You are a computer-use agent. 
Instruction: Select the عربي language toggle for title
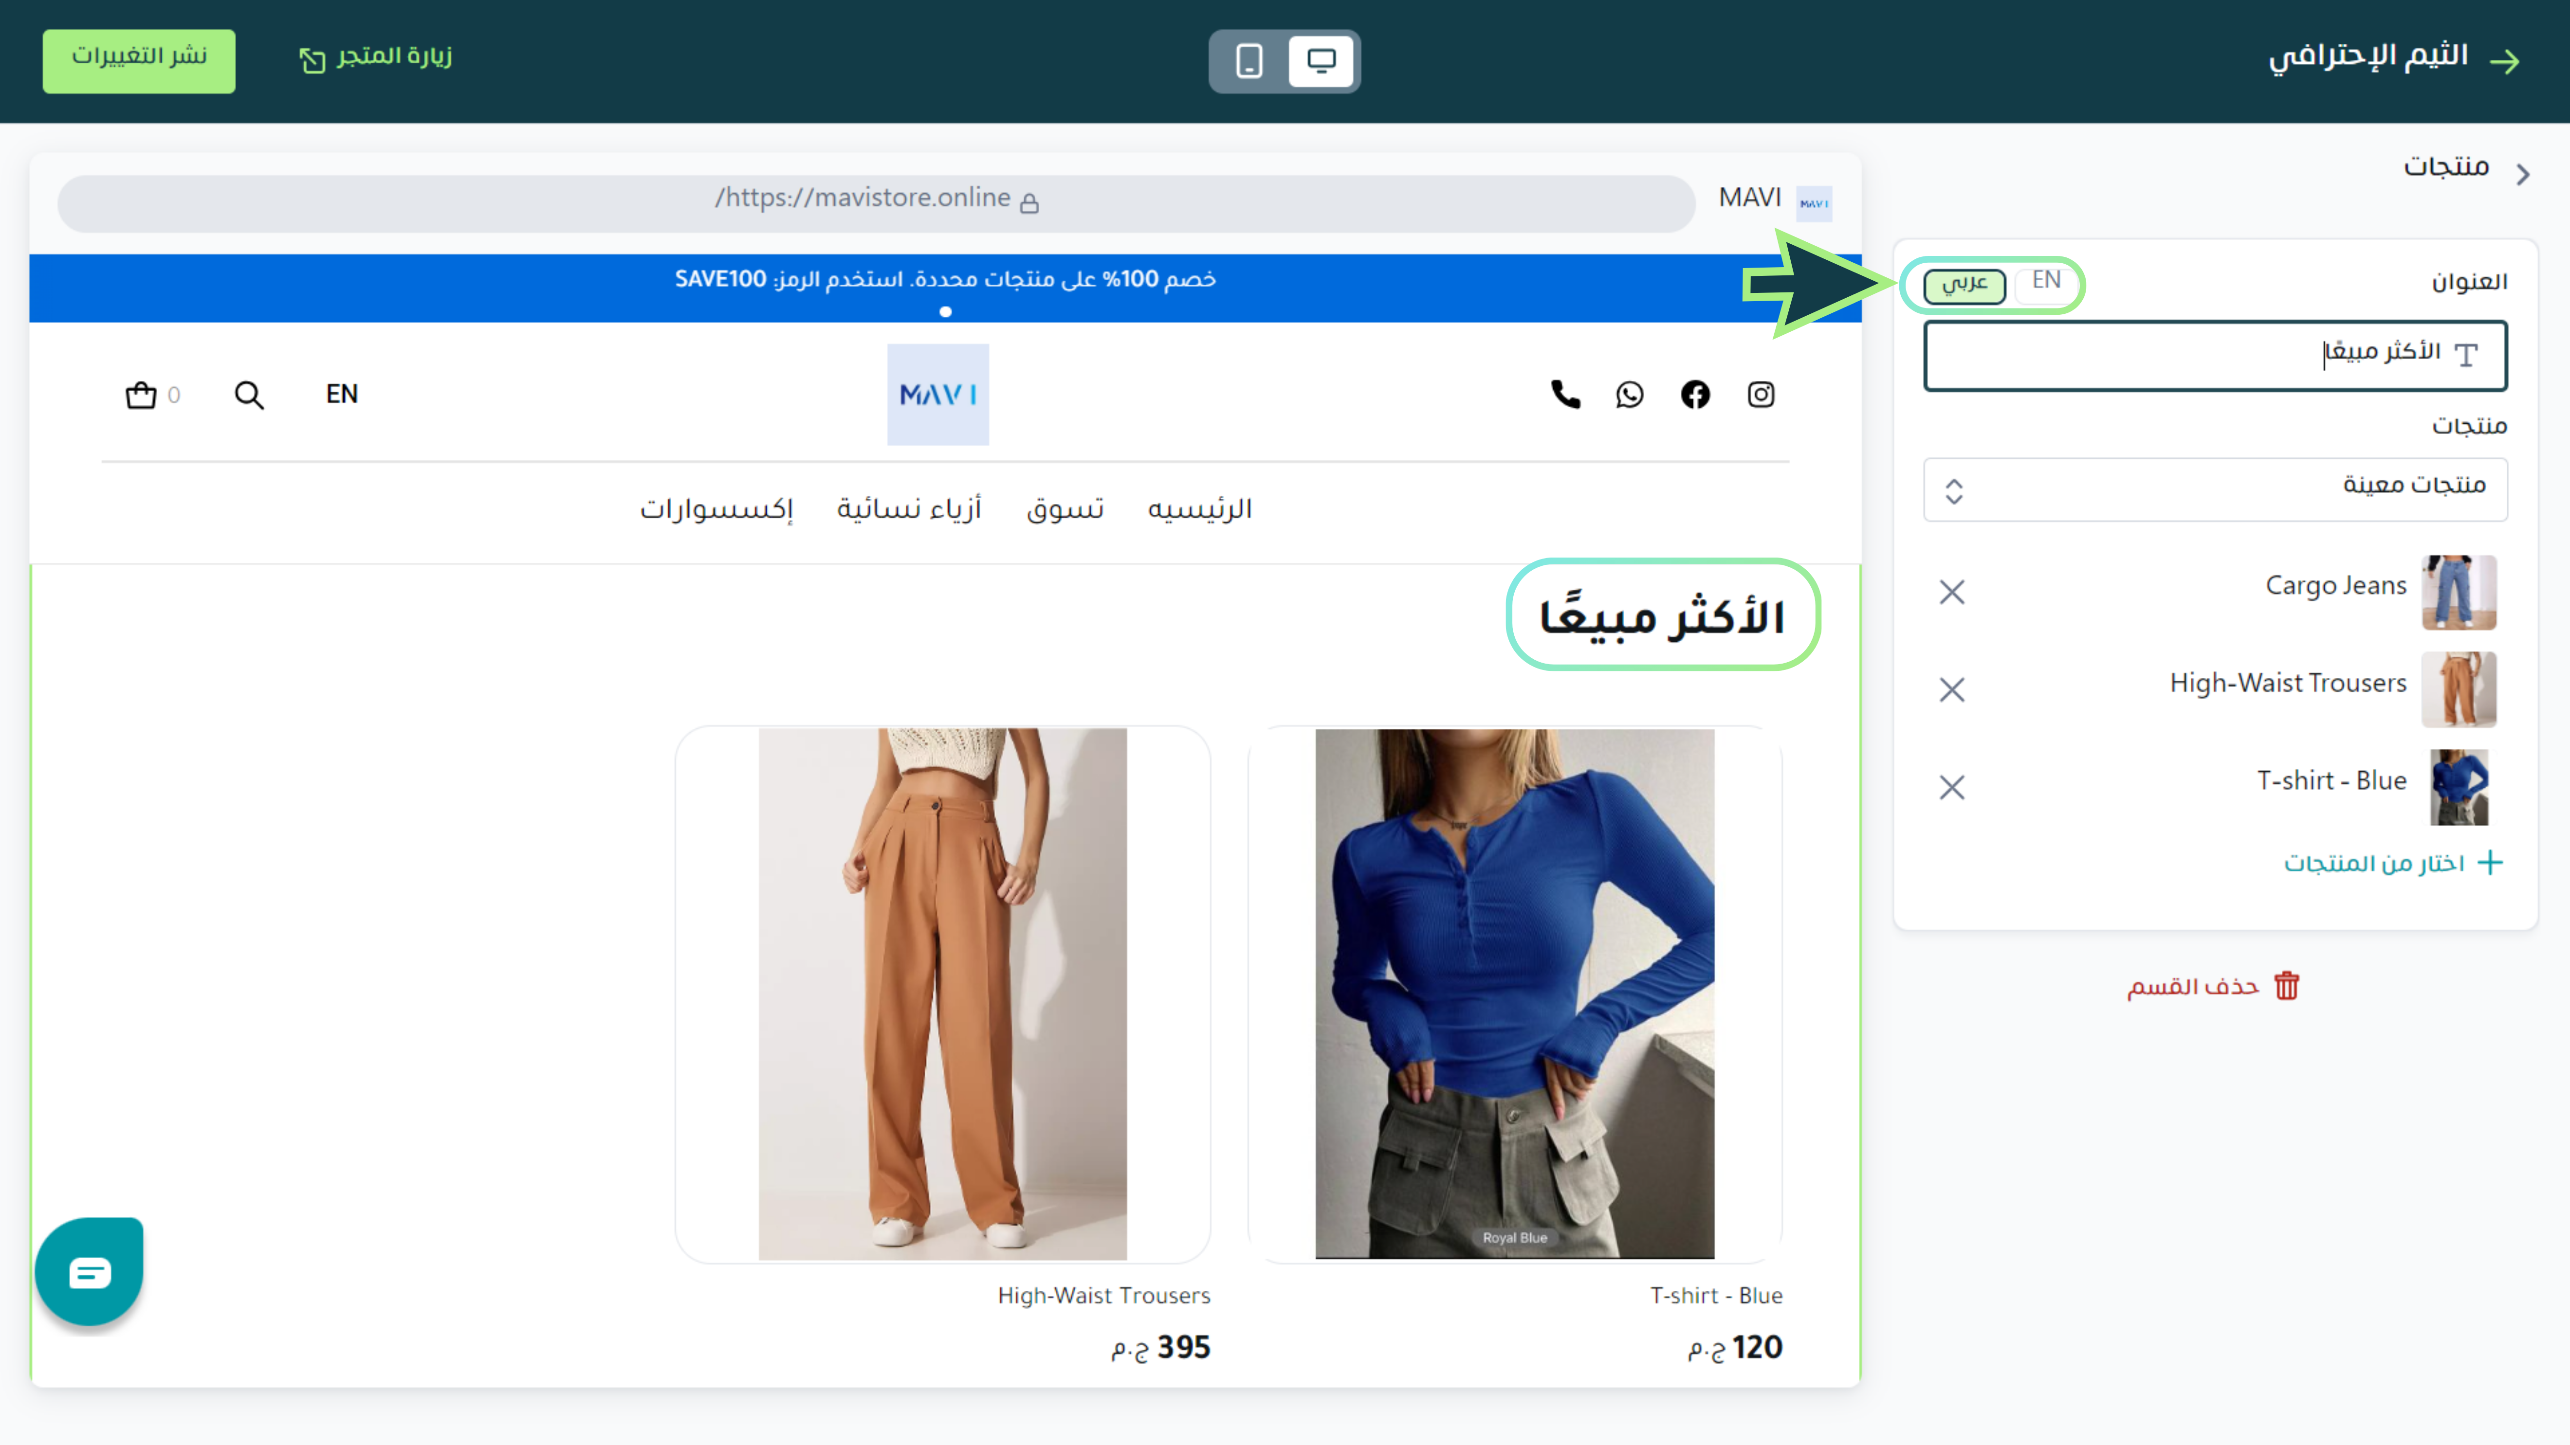1964,284
